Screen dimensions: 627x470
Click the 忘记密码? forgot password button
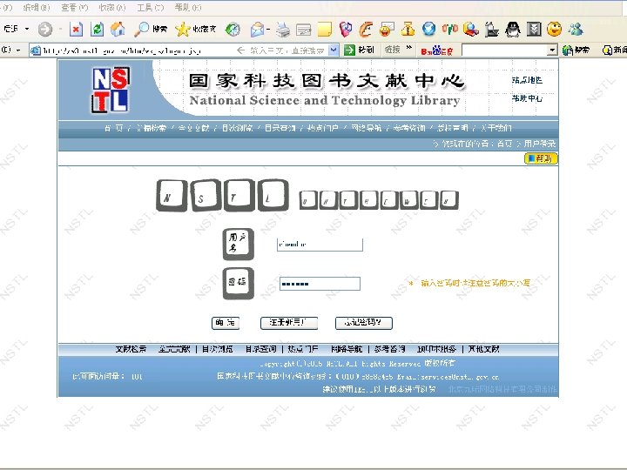(364, 323)
